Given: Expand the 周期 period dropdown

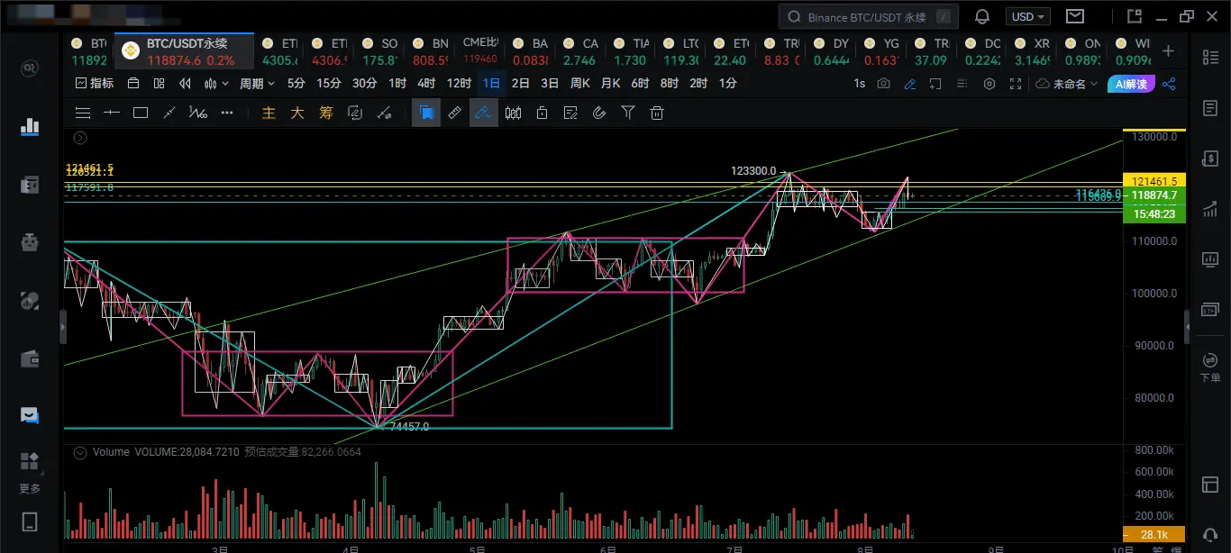Looking at the screenshot, I should [x=257, y=83].
